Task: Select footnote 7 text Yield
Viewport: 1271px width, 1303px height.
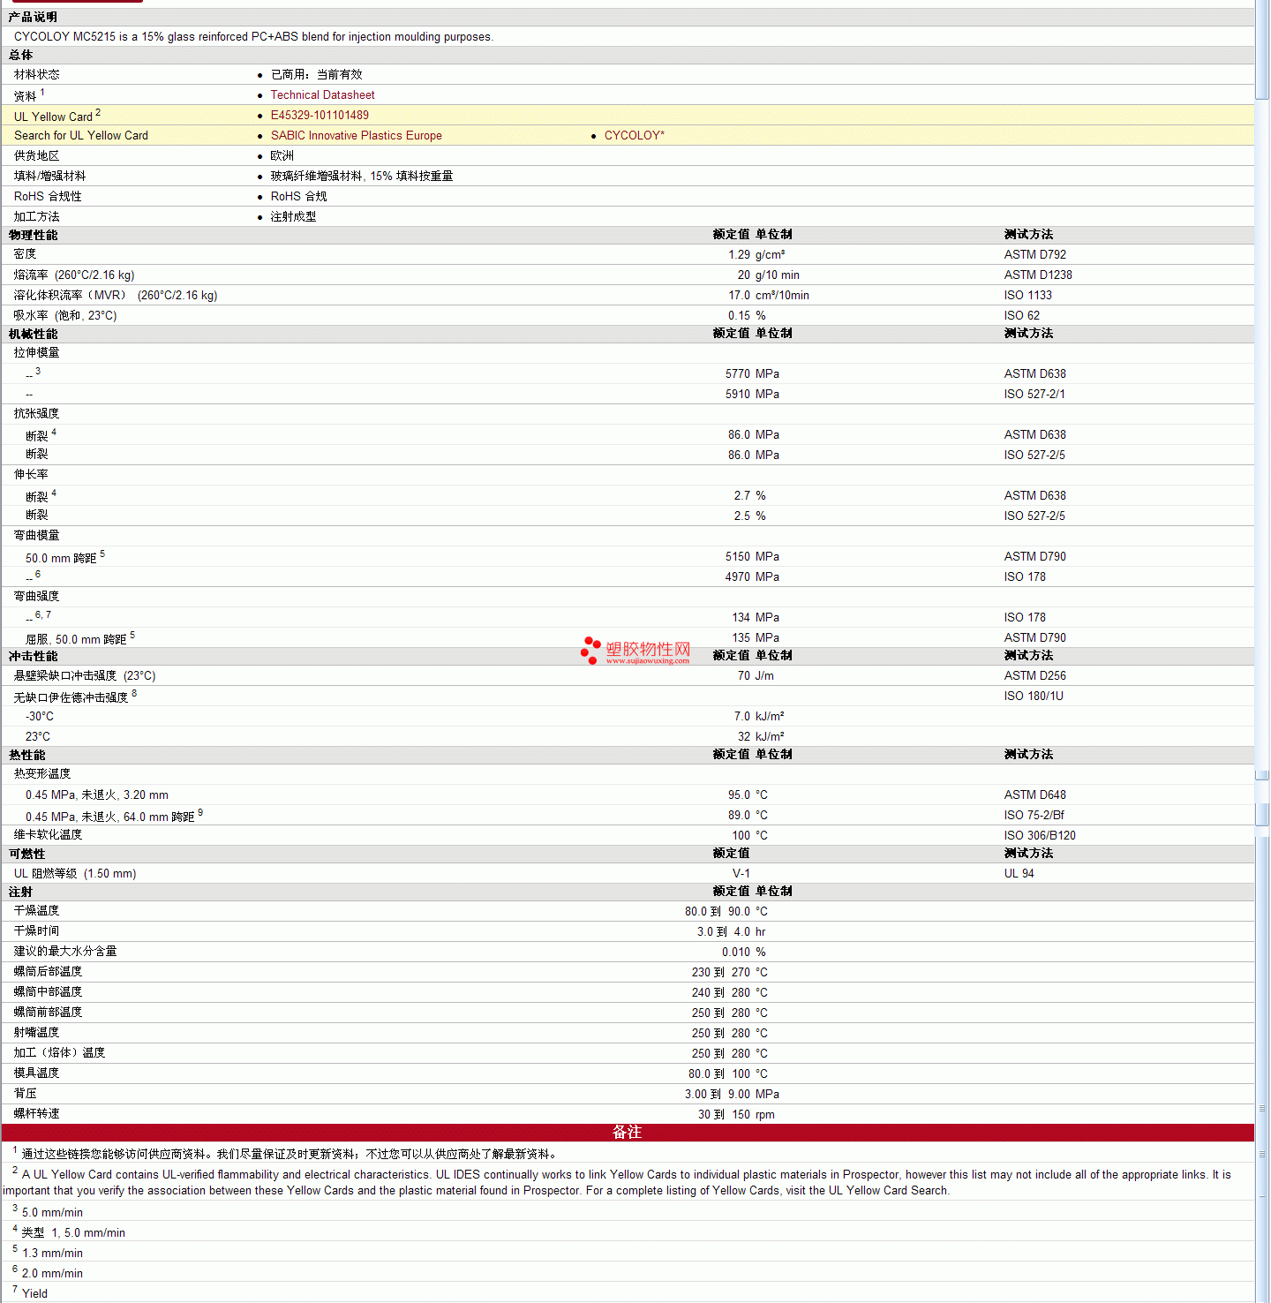Action: click(x=34, y=1294)
